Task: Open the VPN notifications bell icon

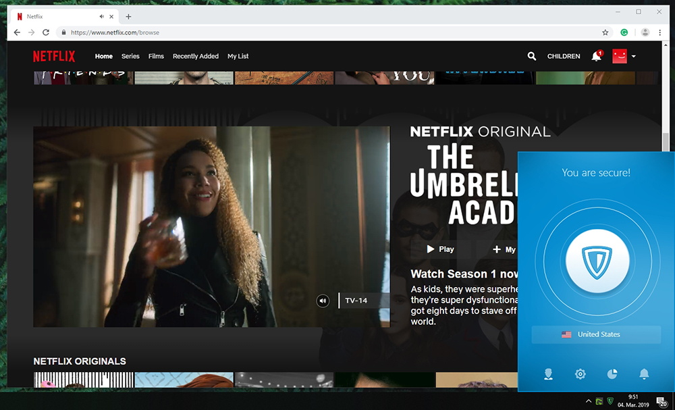Action: tap(644, 374)
